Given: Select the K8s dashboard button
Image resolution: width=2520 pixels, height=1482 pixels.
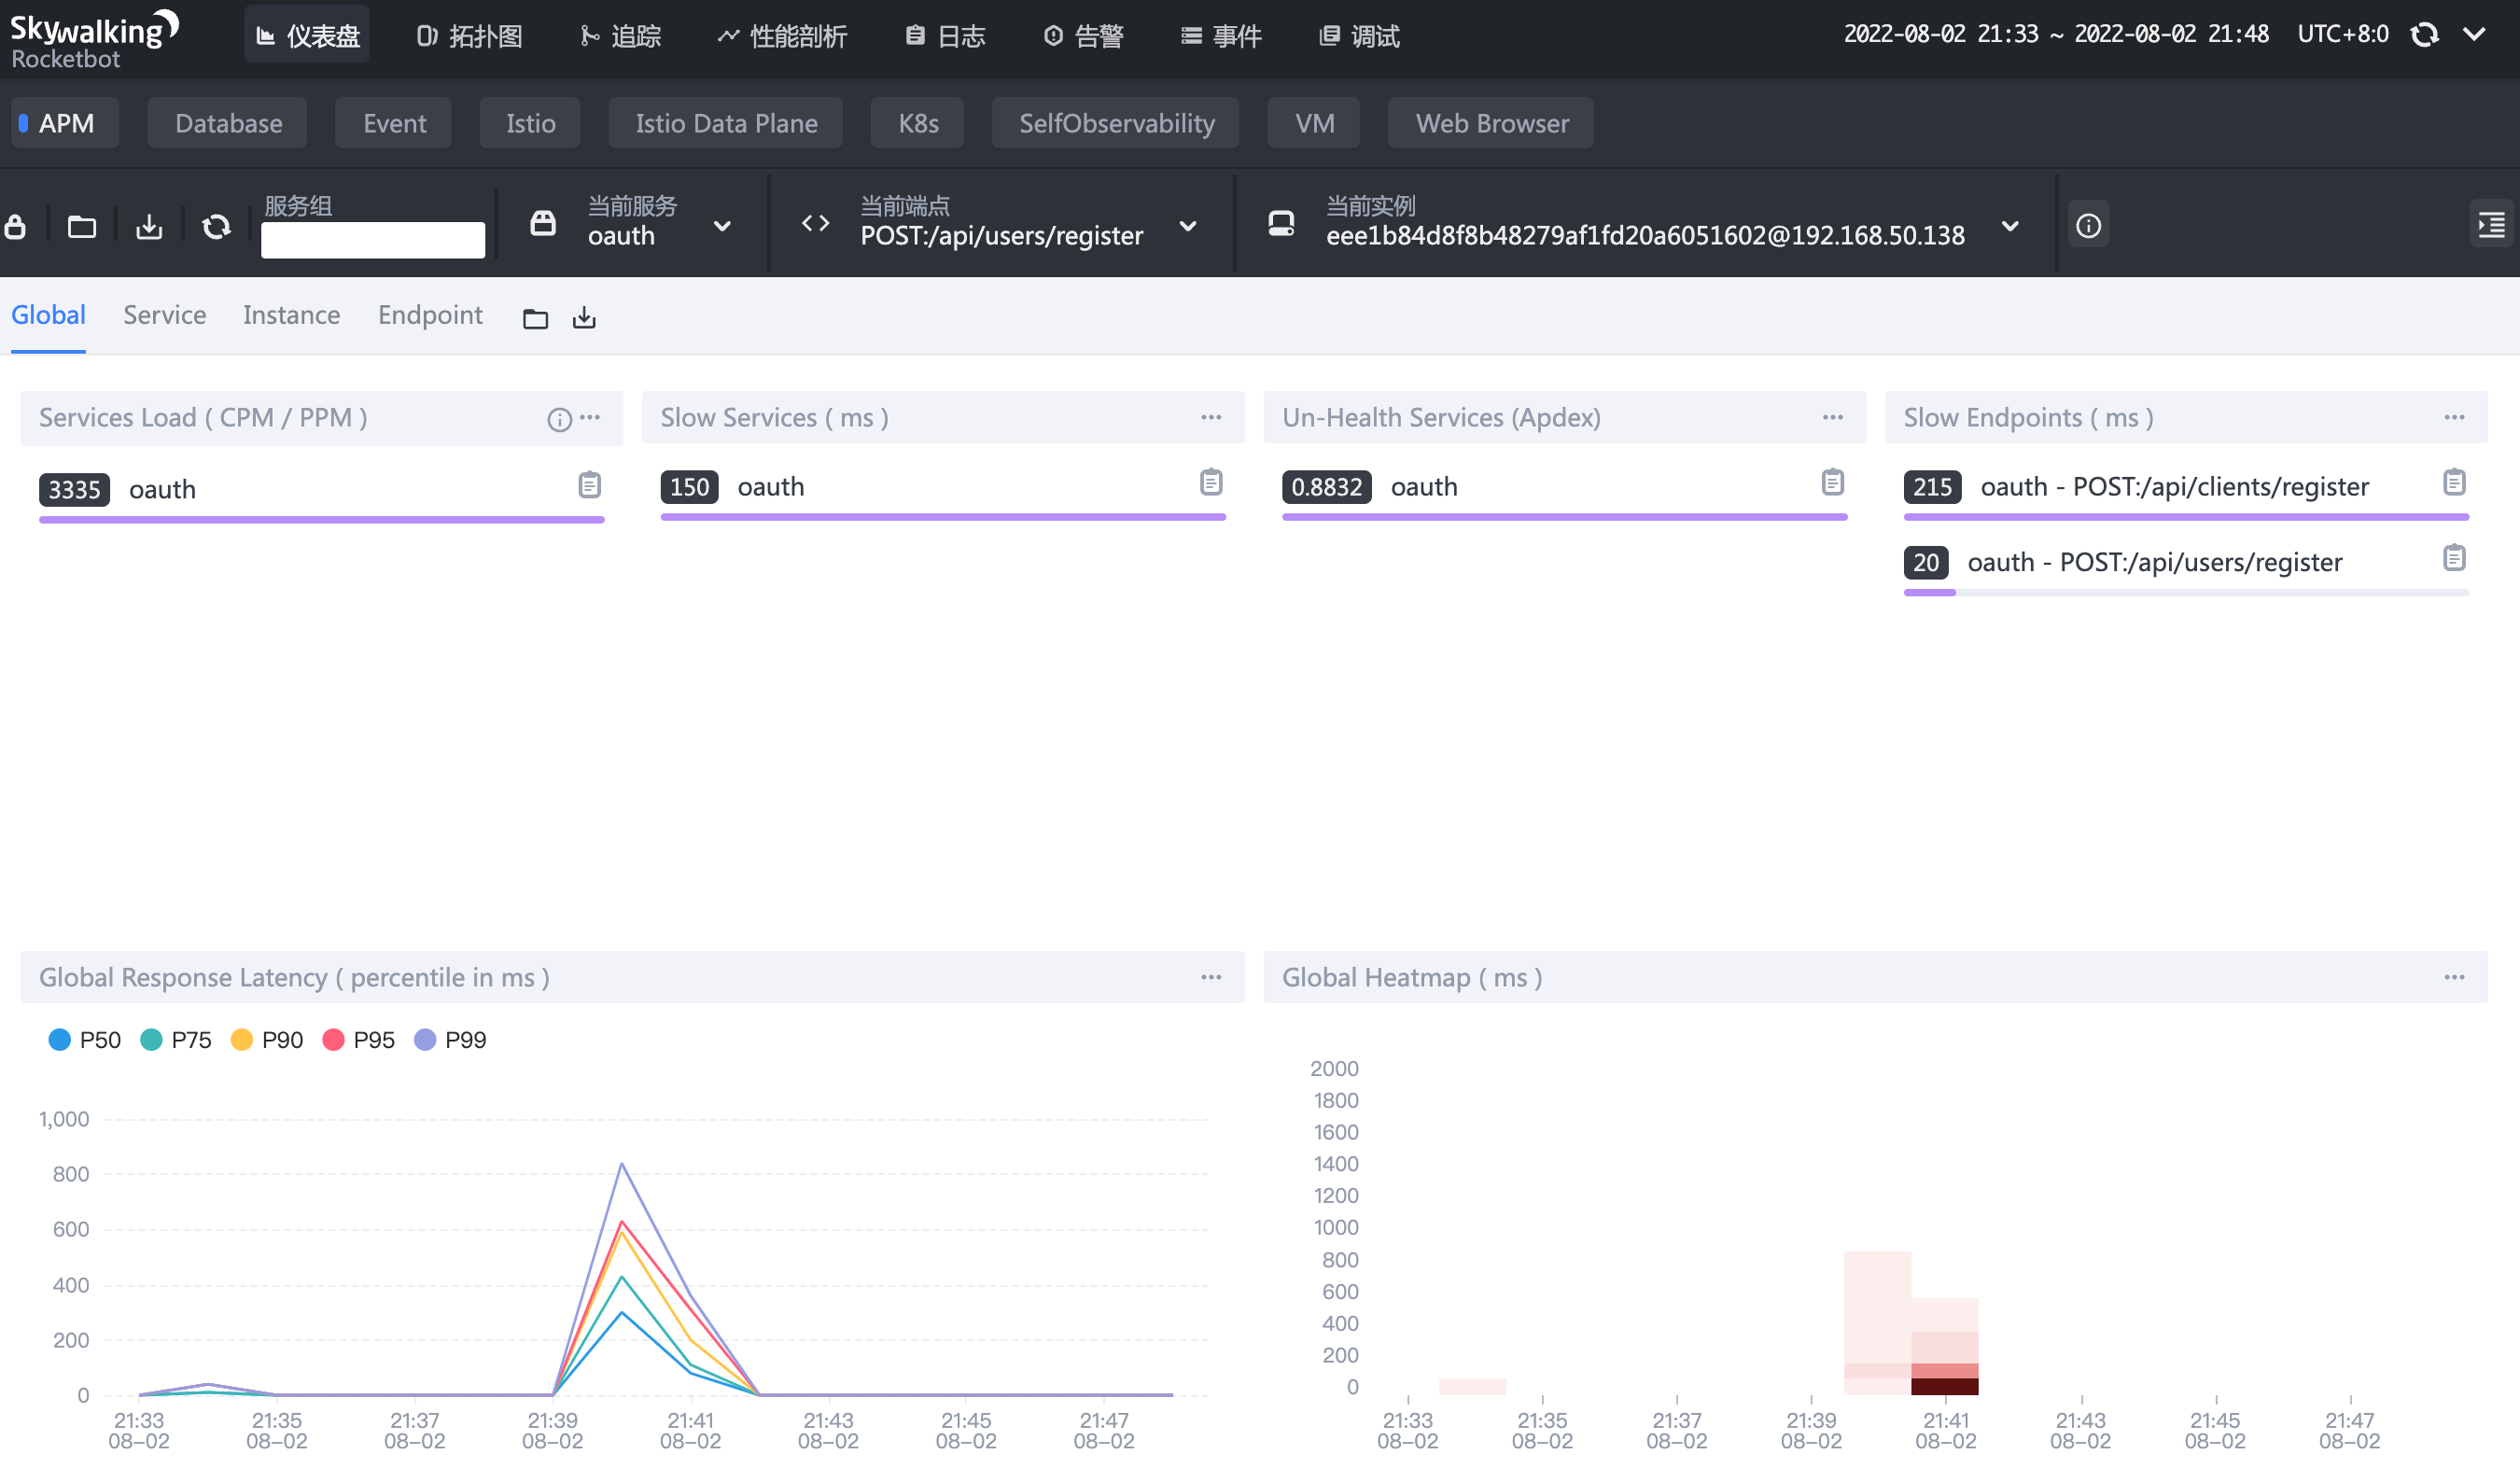Looking at the screenshot, I should [917, 123].
